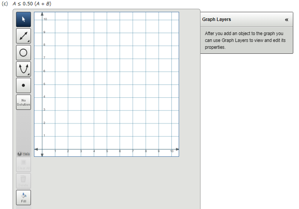
Task: Select the parabola curve tool
Action: point(23,69)
